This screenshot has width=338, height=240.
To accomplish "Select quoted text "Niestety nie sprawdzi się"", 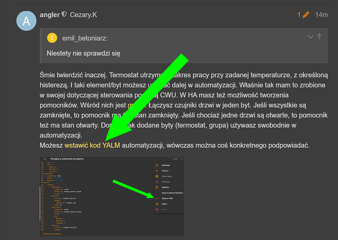I will pos(83,53).
